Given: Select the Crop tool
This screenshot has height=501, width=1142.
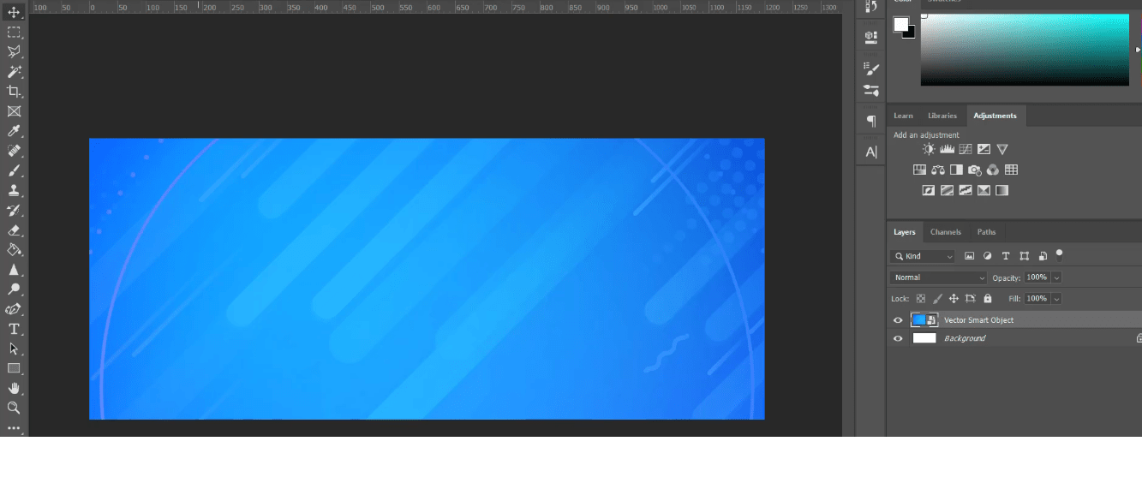Looking at the screenshot, I should [x=14, y=92].
